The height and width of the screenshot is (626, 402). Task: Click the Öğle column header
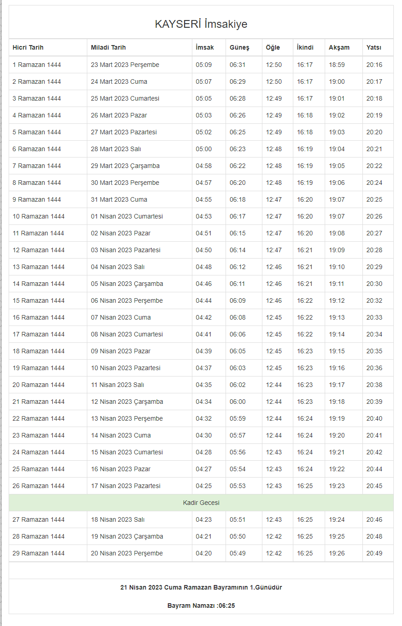click(x=273, y=47)
